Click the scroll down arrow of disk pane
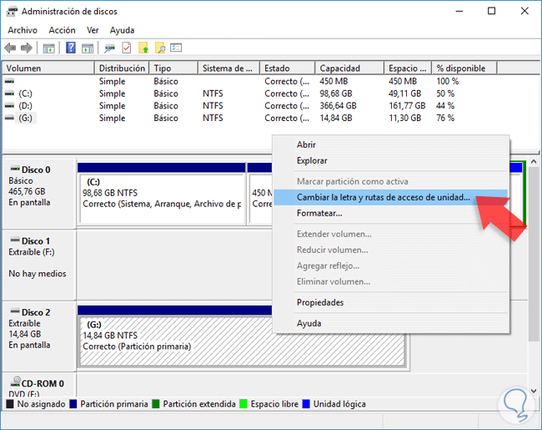 (x=534, y=391)
